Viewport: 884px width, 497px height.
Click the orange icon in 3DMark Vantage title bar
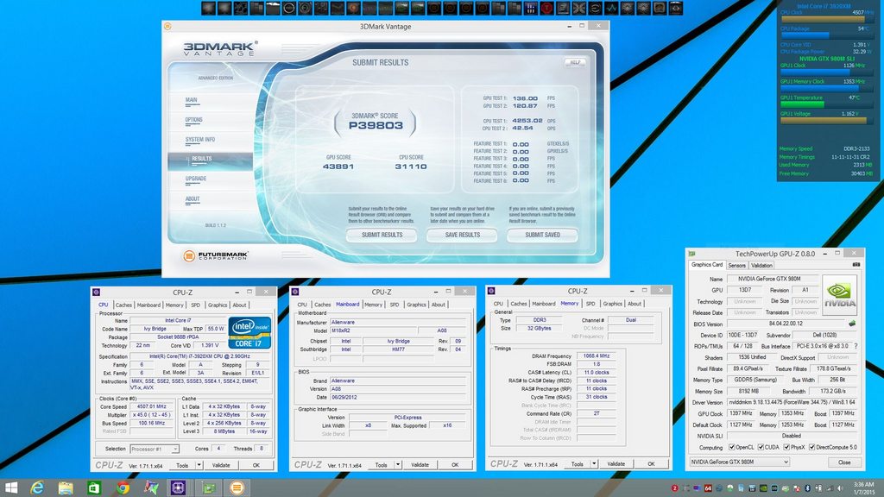click(167, 26)
